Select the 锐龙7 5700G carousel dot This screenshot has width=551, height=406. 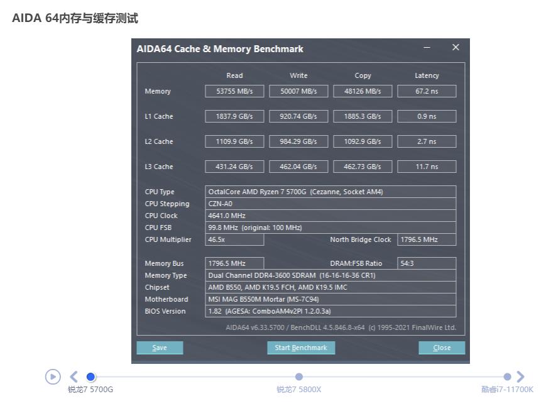[x=91, y=376]
